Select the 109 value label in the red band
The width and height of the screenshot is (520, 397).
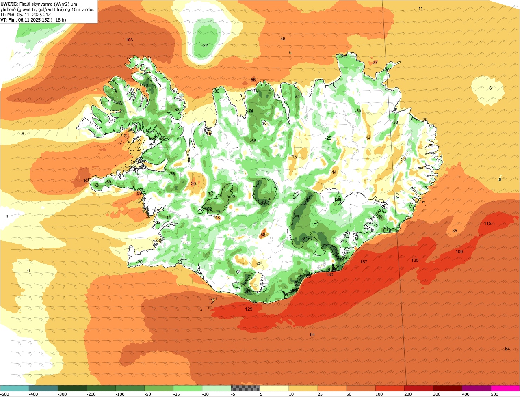point(459,252)
